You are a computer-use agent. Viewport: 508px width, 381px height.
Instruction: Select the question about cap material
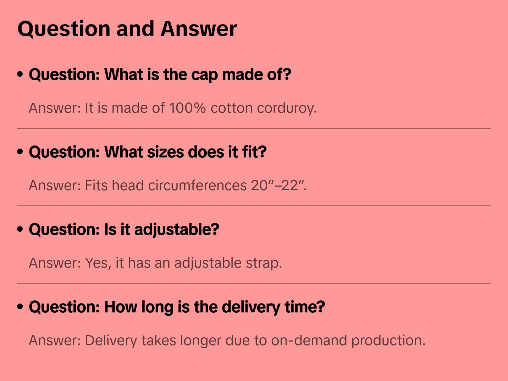click(x=160, y=75)
